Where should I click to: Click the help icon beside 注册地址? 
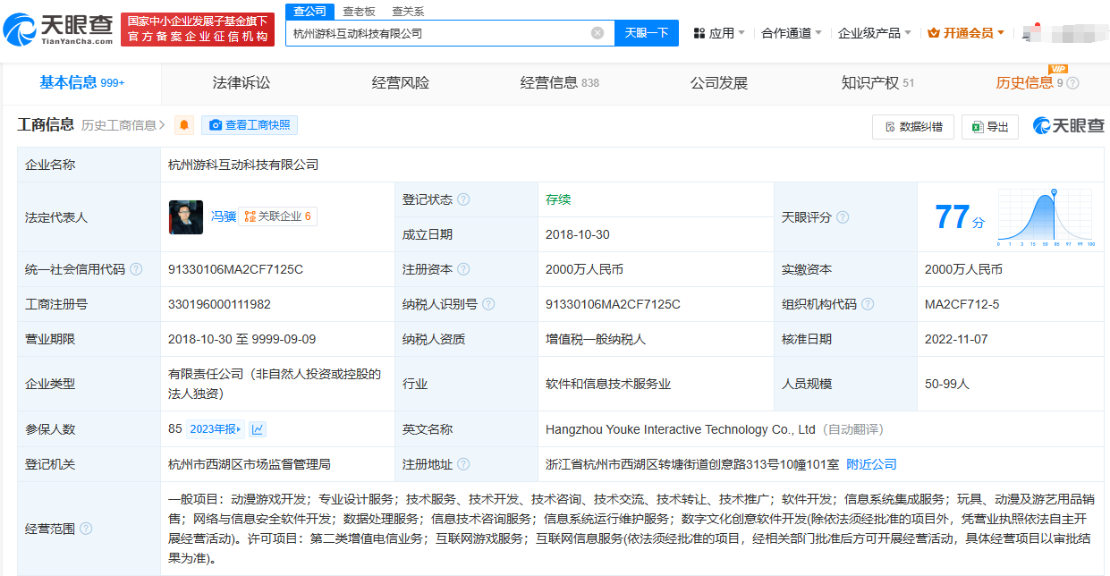(463, 465)
